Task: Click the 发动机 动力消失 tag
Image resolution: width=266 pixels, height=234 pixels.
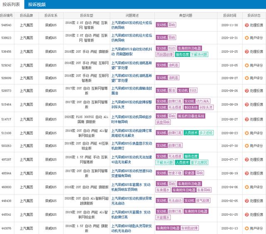Action: click(x=197, y=101)
